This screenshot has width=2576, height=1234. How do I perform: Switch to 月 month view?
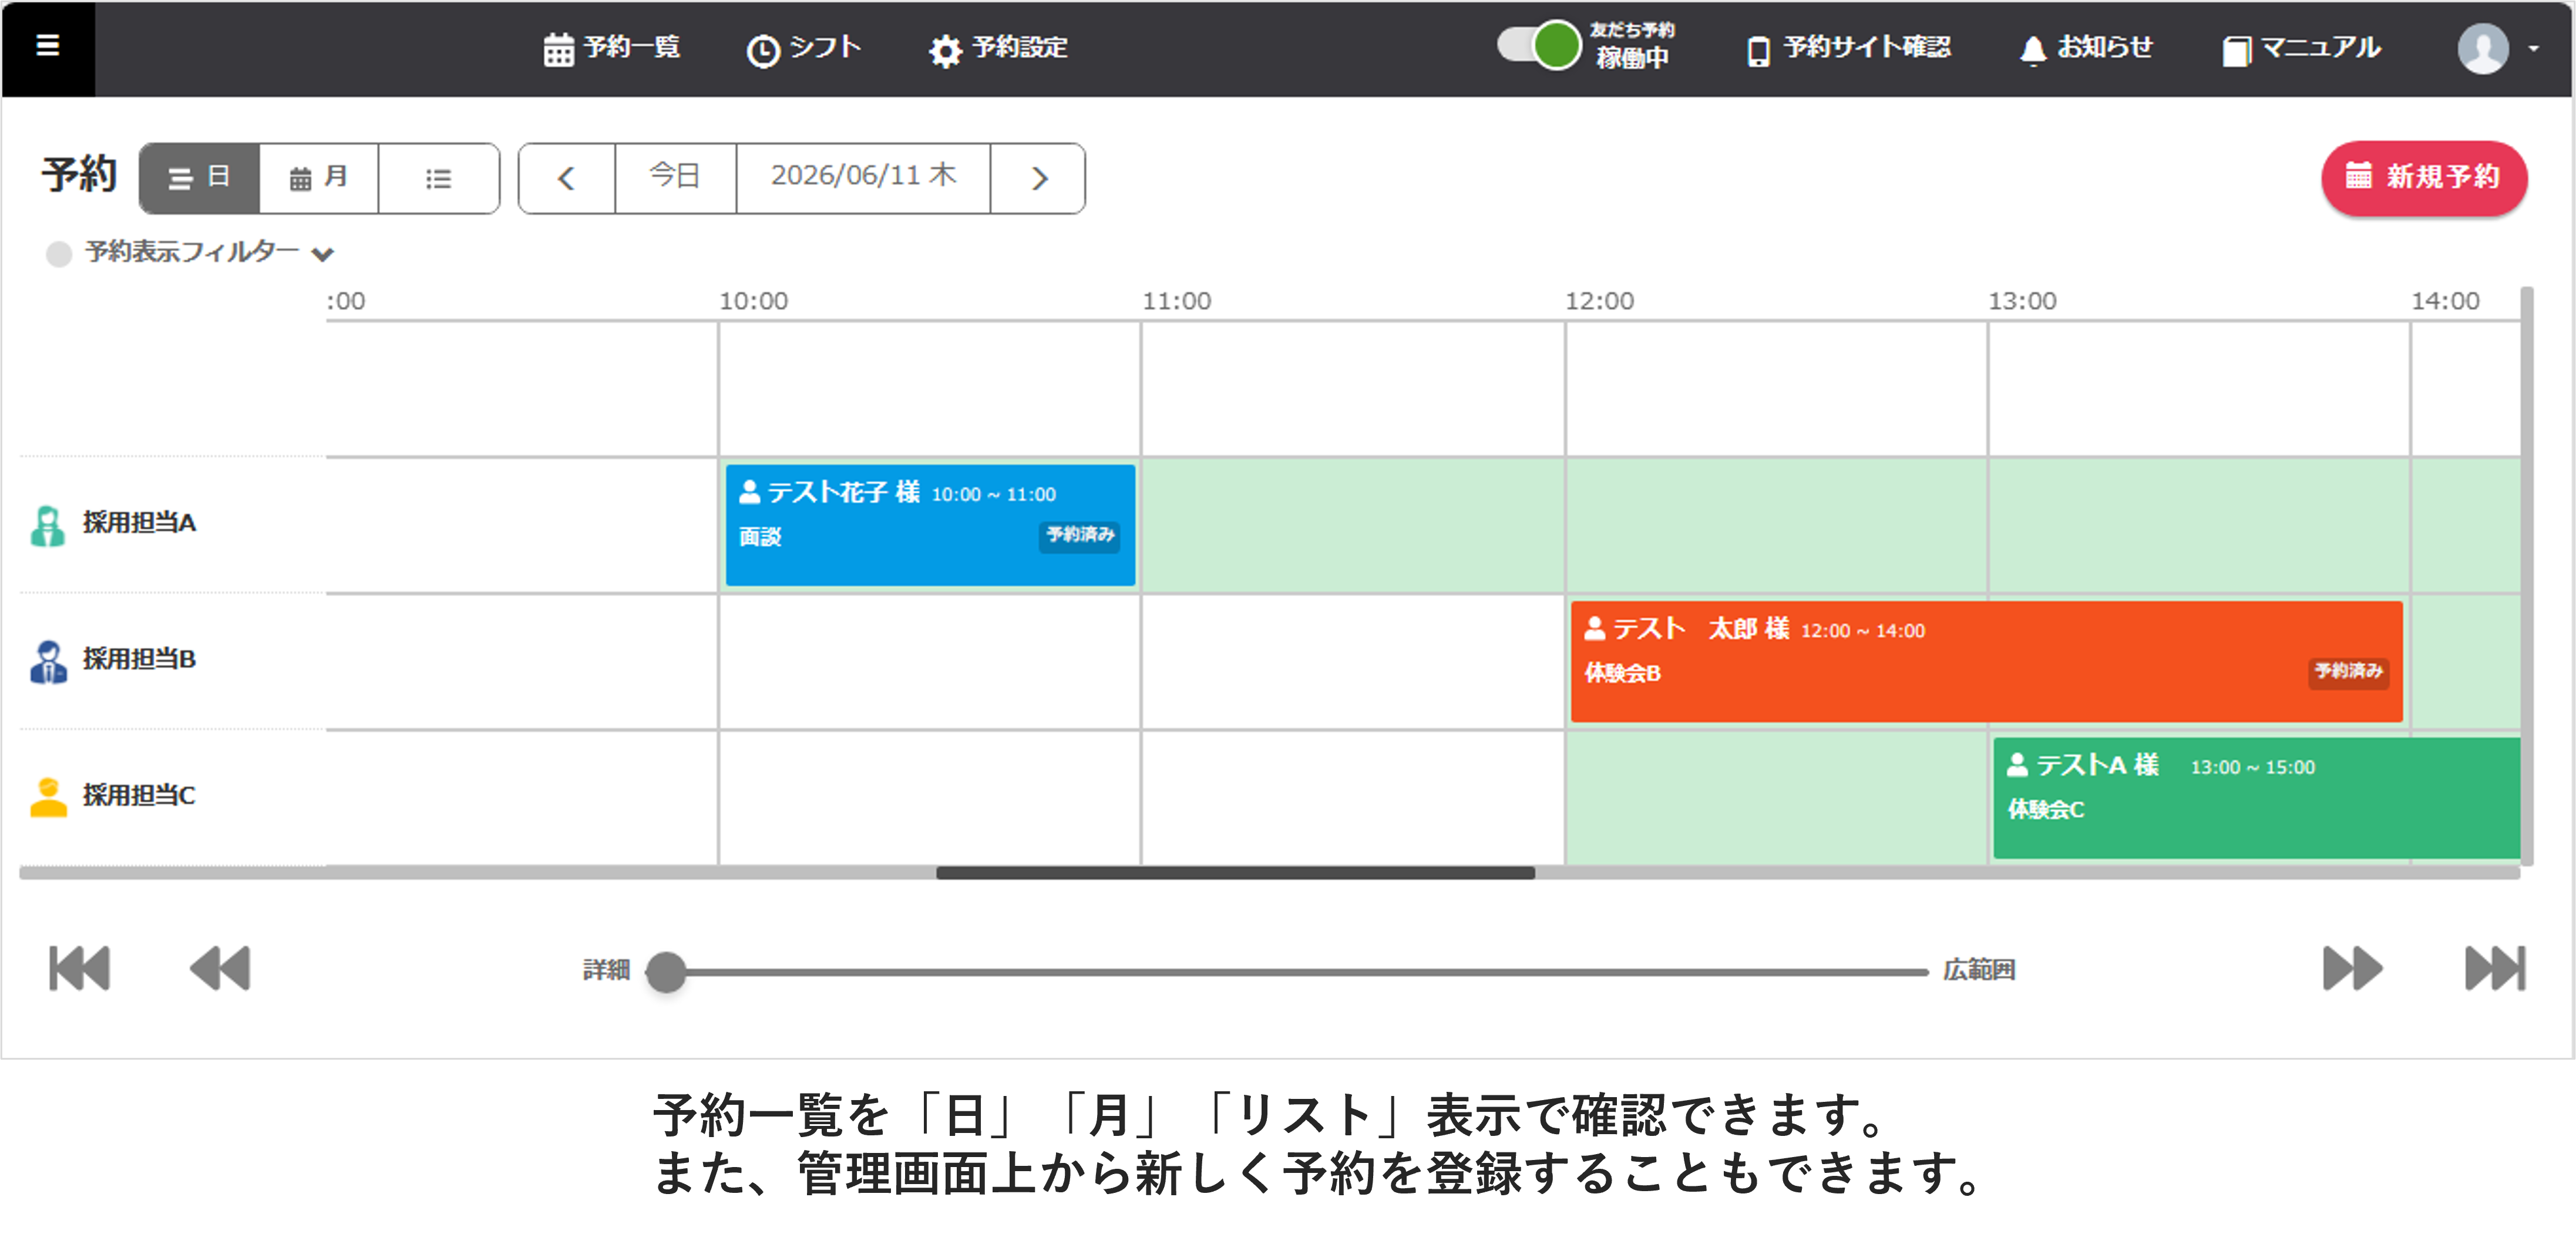pos(319,178)
